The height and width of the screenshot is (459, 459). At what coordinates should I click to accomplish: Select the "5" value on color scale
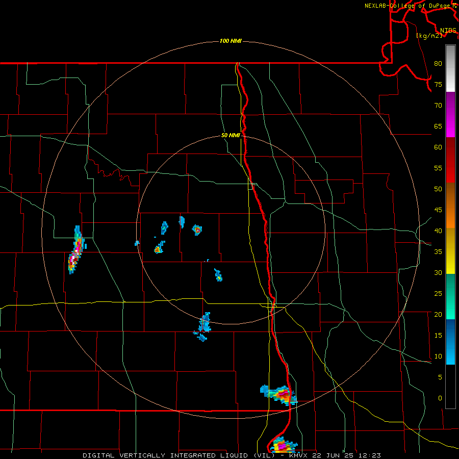(x=440, y=377)
